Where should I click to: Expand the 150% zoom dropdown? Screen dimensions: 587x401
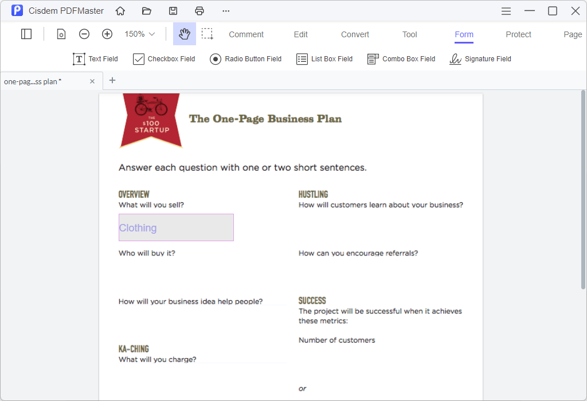[140, 34]
